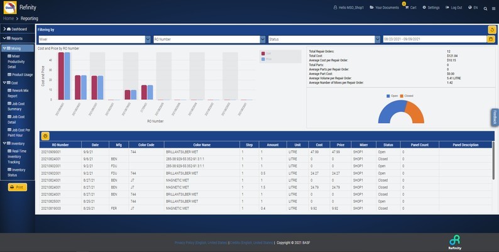Click the date range input field

(x=435, y=39)
